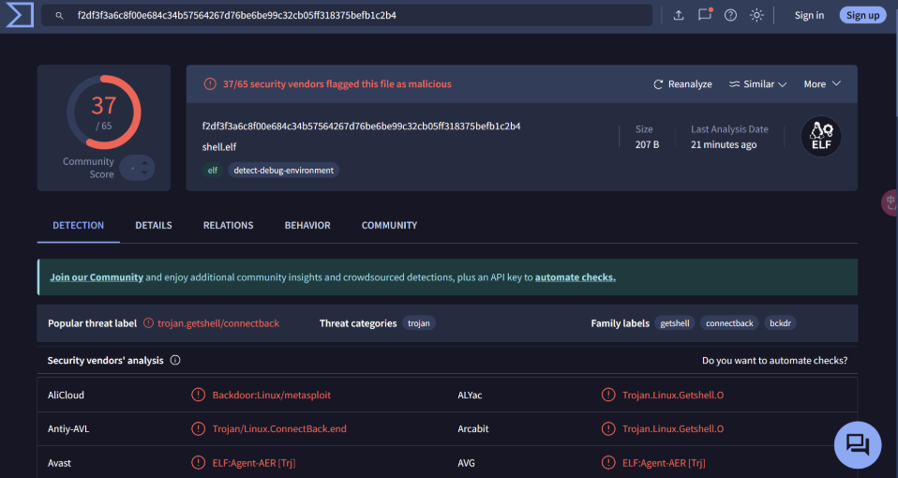This screenshot has height=478, width=898.
Task: Open the notifications chat icon
Action: (x=705, y=15)
